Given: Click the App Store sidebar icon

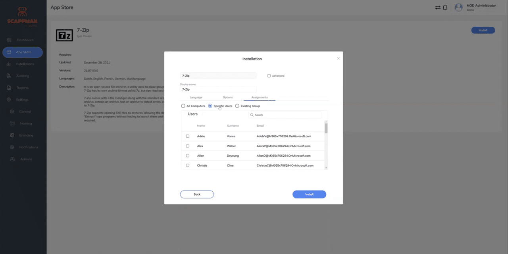Looking at the screenshot, I should 9,52.
